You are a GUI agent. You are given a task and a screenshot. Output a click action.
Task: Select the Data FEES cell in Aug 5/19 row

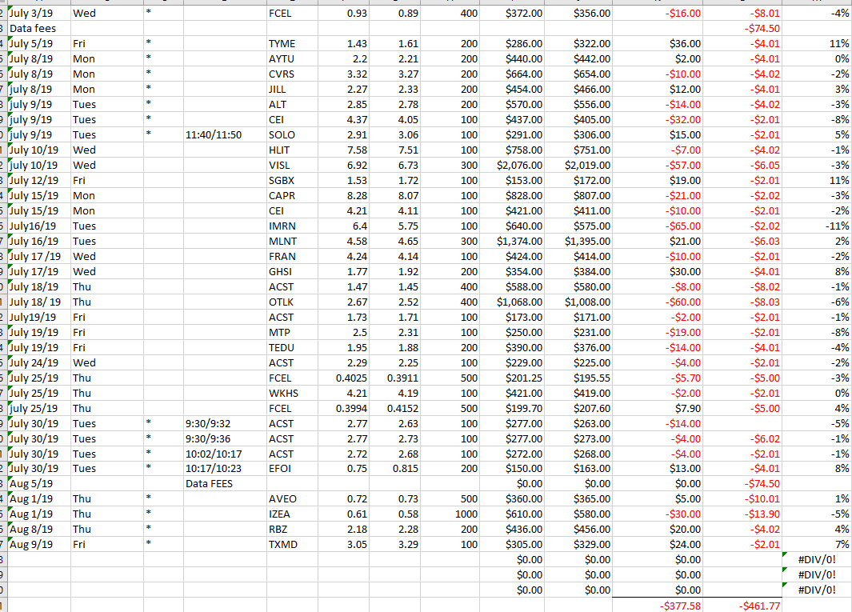[x=225, y=484]
